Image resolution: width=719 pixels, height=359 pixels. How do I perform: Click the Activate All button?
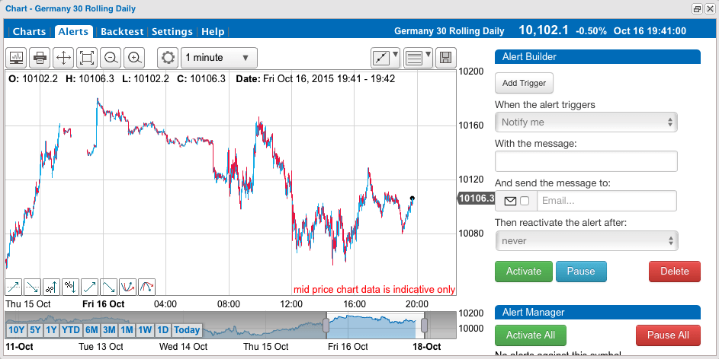click(x=531, y=335)
